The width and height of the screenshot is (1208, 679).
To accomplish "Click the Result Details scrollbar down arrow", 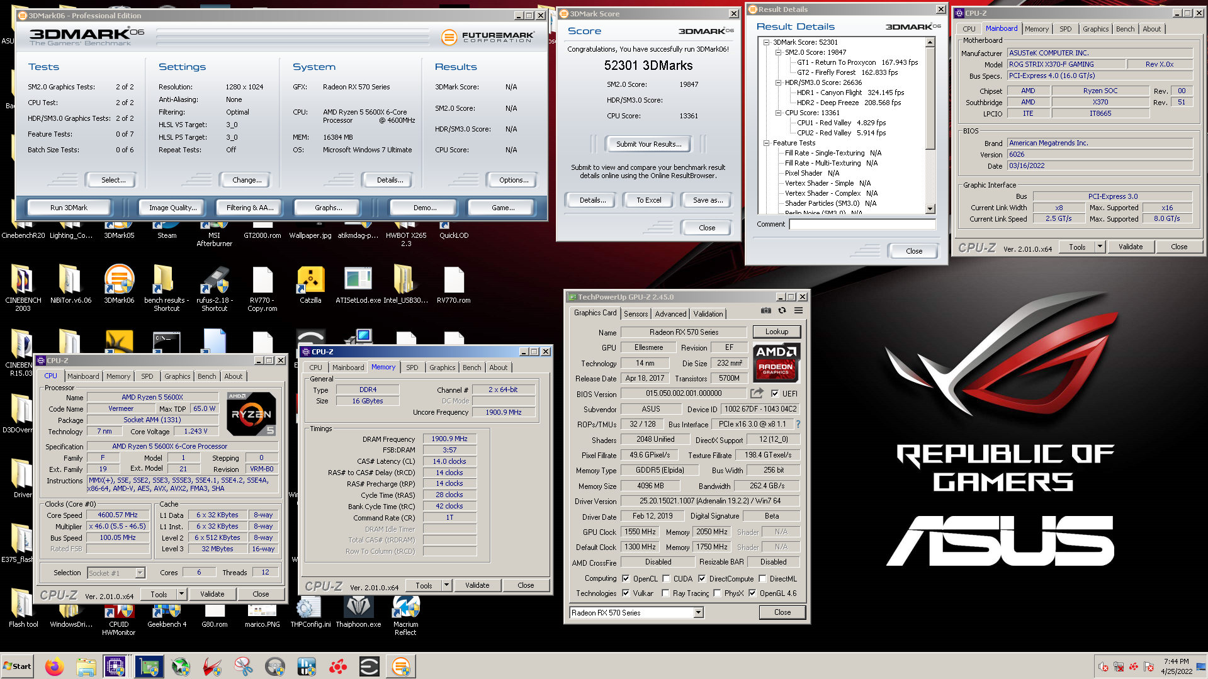I will (x=930, y=209).
